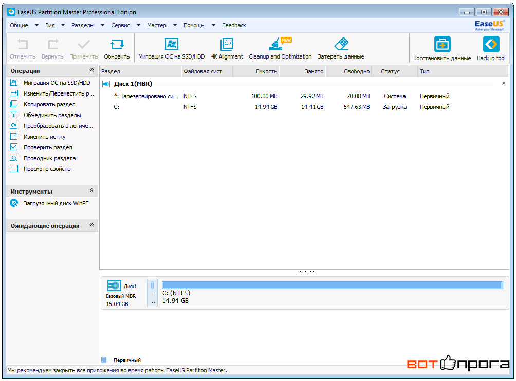Click the Первичный legend color swatch
The width and height of the screenshot is (516, 381).
click(104, 360)
